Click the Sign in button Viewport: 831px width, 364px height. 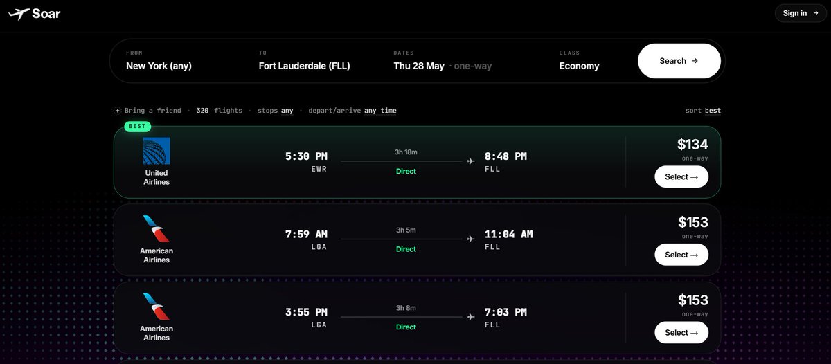801,13
